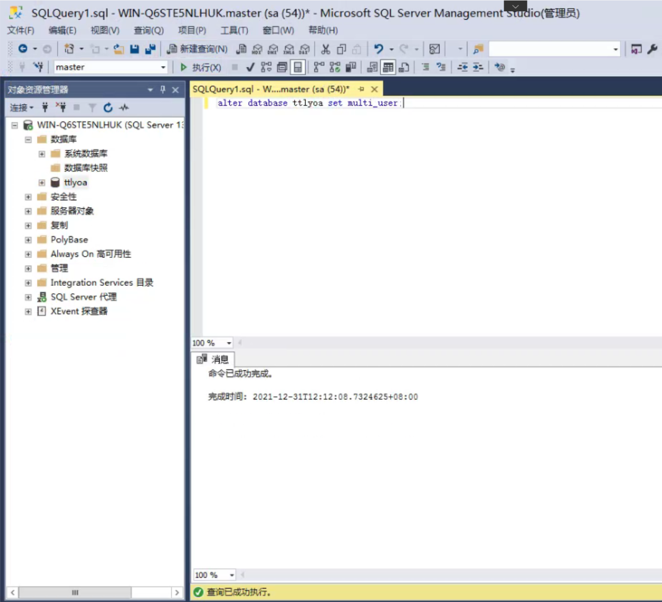This screenshot has width=662, height=602.
Task: Toggle Results to Text mode
Action: 372,67
